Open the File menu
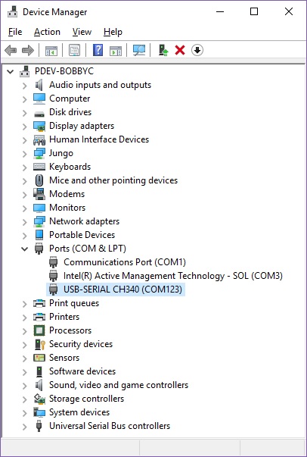The width and height of the screenshot is (307, 457). [x=15, y=32]
